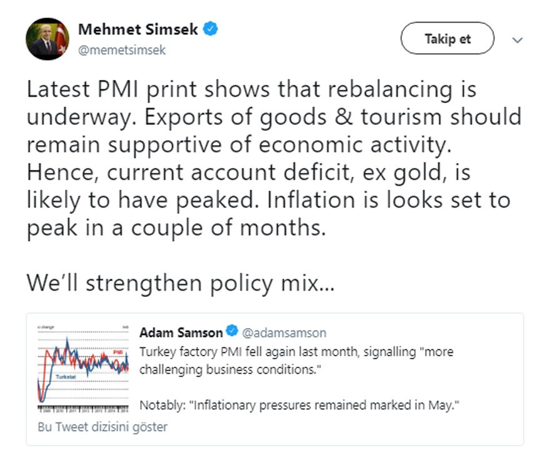Open the Adam Samson name in quoted tweet
Screen dimensions: 550x453
click(x=181, y=332)
